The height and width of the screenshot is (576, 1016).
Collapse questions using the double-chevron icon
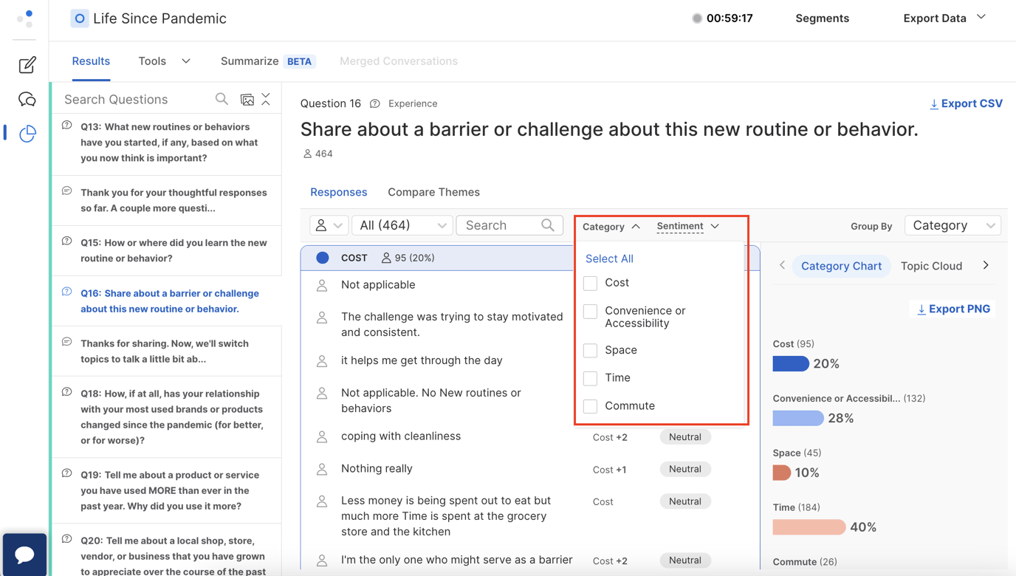pyautogui.click(x=265, y=98)
